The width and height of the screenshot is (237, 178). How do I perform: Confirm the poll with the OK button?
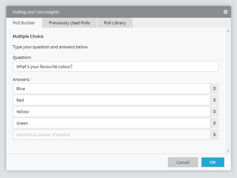213,162
